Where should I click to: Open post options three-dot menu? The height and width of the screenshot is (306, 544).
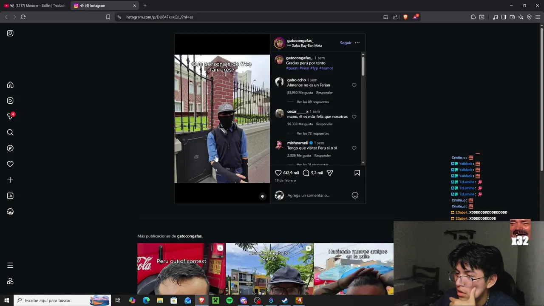tap(357, 43)
